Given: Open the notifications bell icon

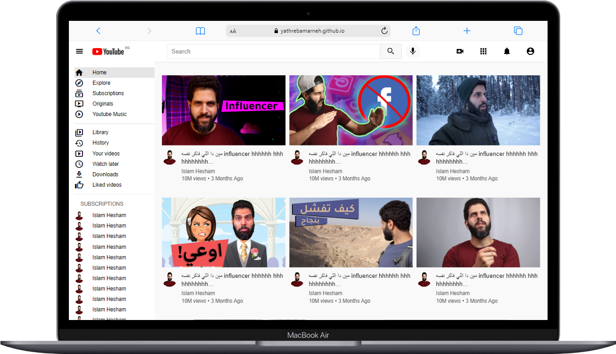Looking at the screenshot, I should click(x=507, y=51).
